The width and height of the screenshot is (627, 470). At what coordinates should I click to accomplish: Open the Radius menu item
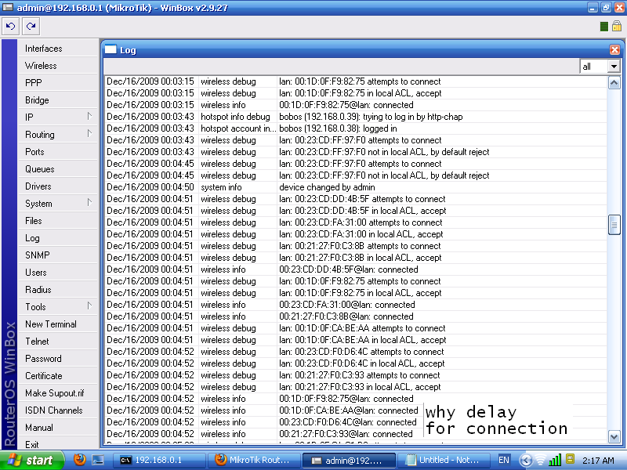[x=58, y=289]
